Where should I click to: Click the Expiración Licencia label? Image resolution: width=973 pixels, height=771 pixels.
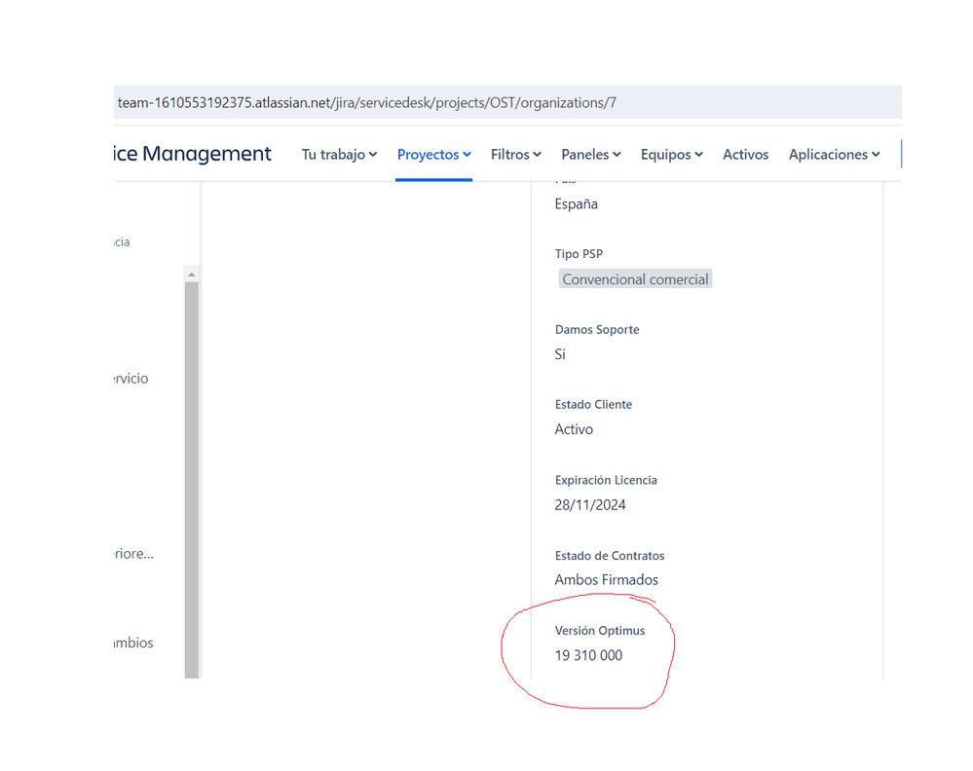coord(606,480)
